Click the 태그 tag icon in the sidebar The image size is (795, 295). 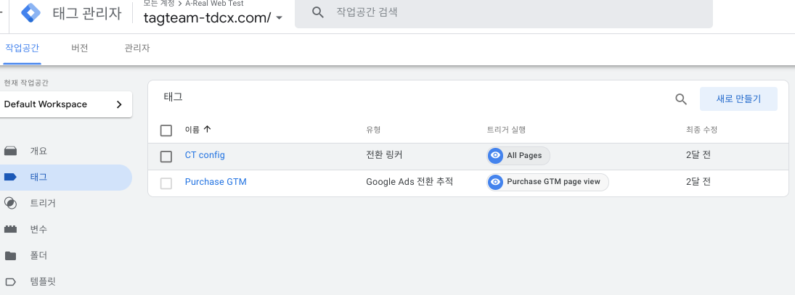pos(11,177)
